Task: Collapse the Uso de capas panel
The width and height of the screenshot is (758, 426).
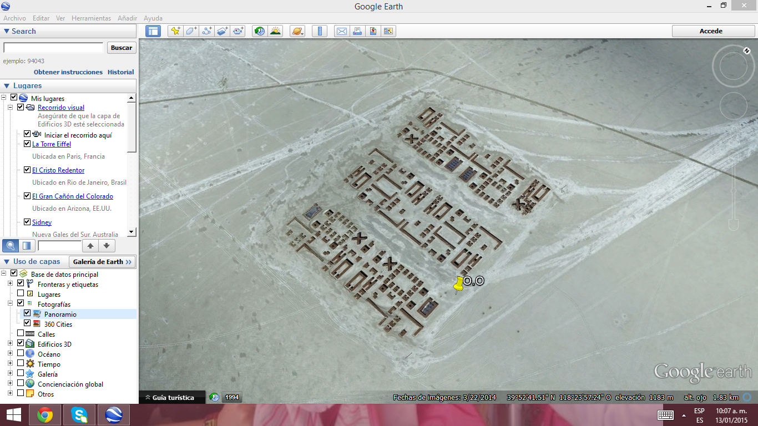Action: 7,261
